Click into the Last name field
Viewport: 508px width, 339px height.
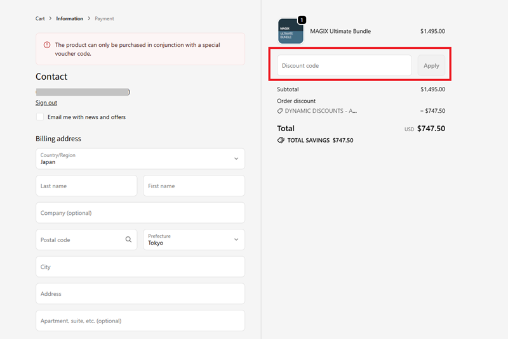click(86, 186)
